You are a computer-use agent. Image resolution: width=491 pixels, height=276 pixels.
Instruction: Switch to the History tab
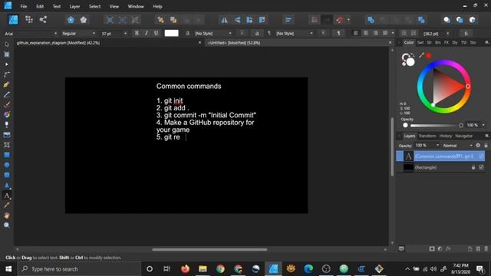(x=446, y=136)
